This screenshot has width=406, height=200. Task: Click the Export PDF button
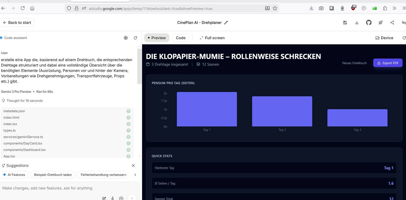point(388,63)
